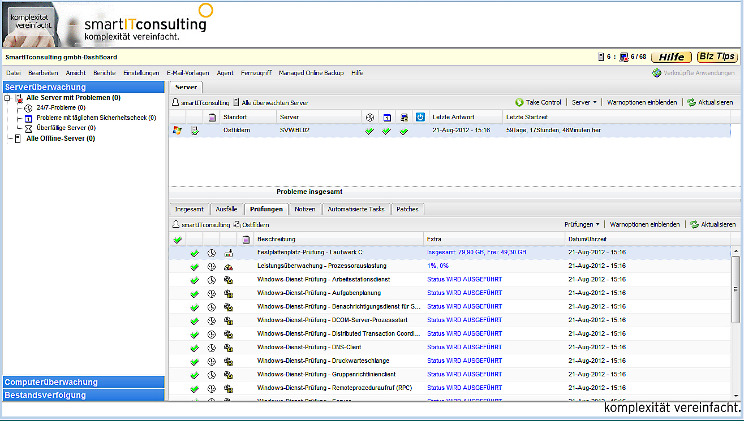Click the globe icon for Verknüpfte Anwendungen
Screen dimensions: 744x421
(x=657, y=73)
